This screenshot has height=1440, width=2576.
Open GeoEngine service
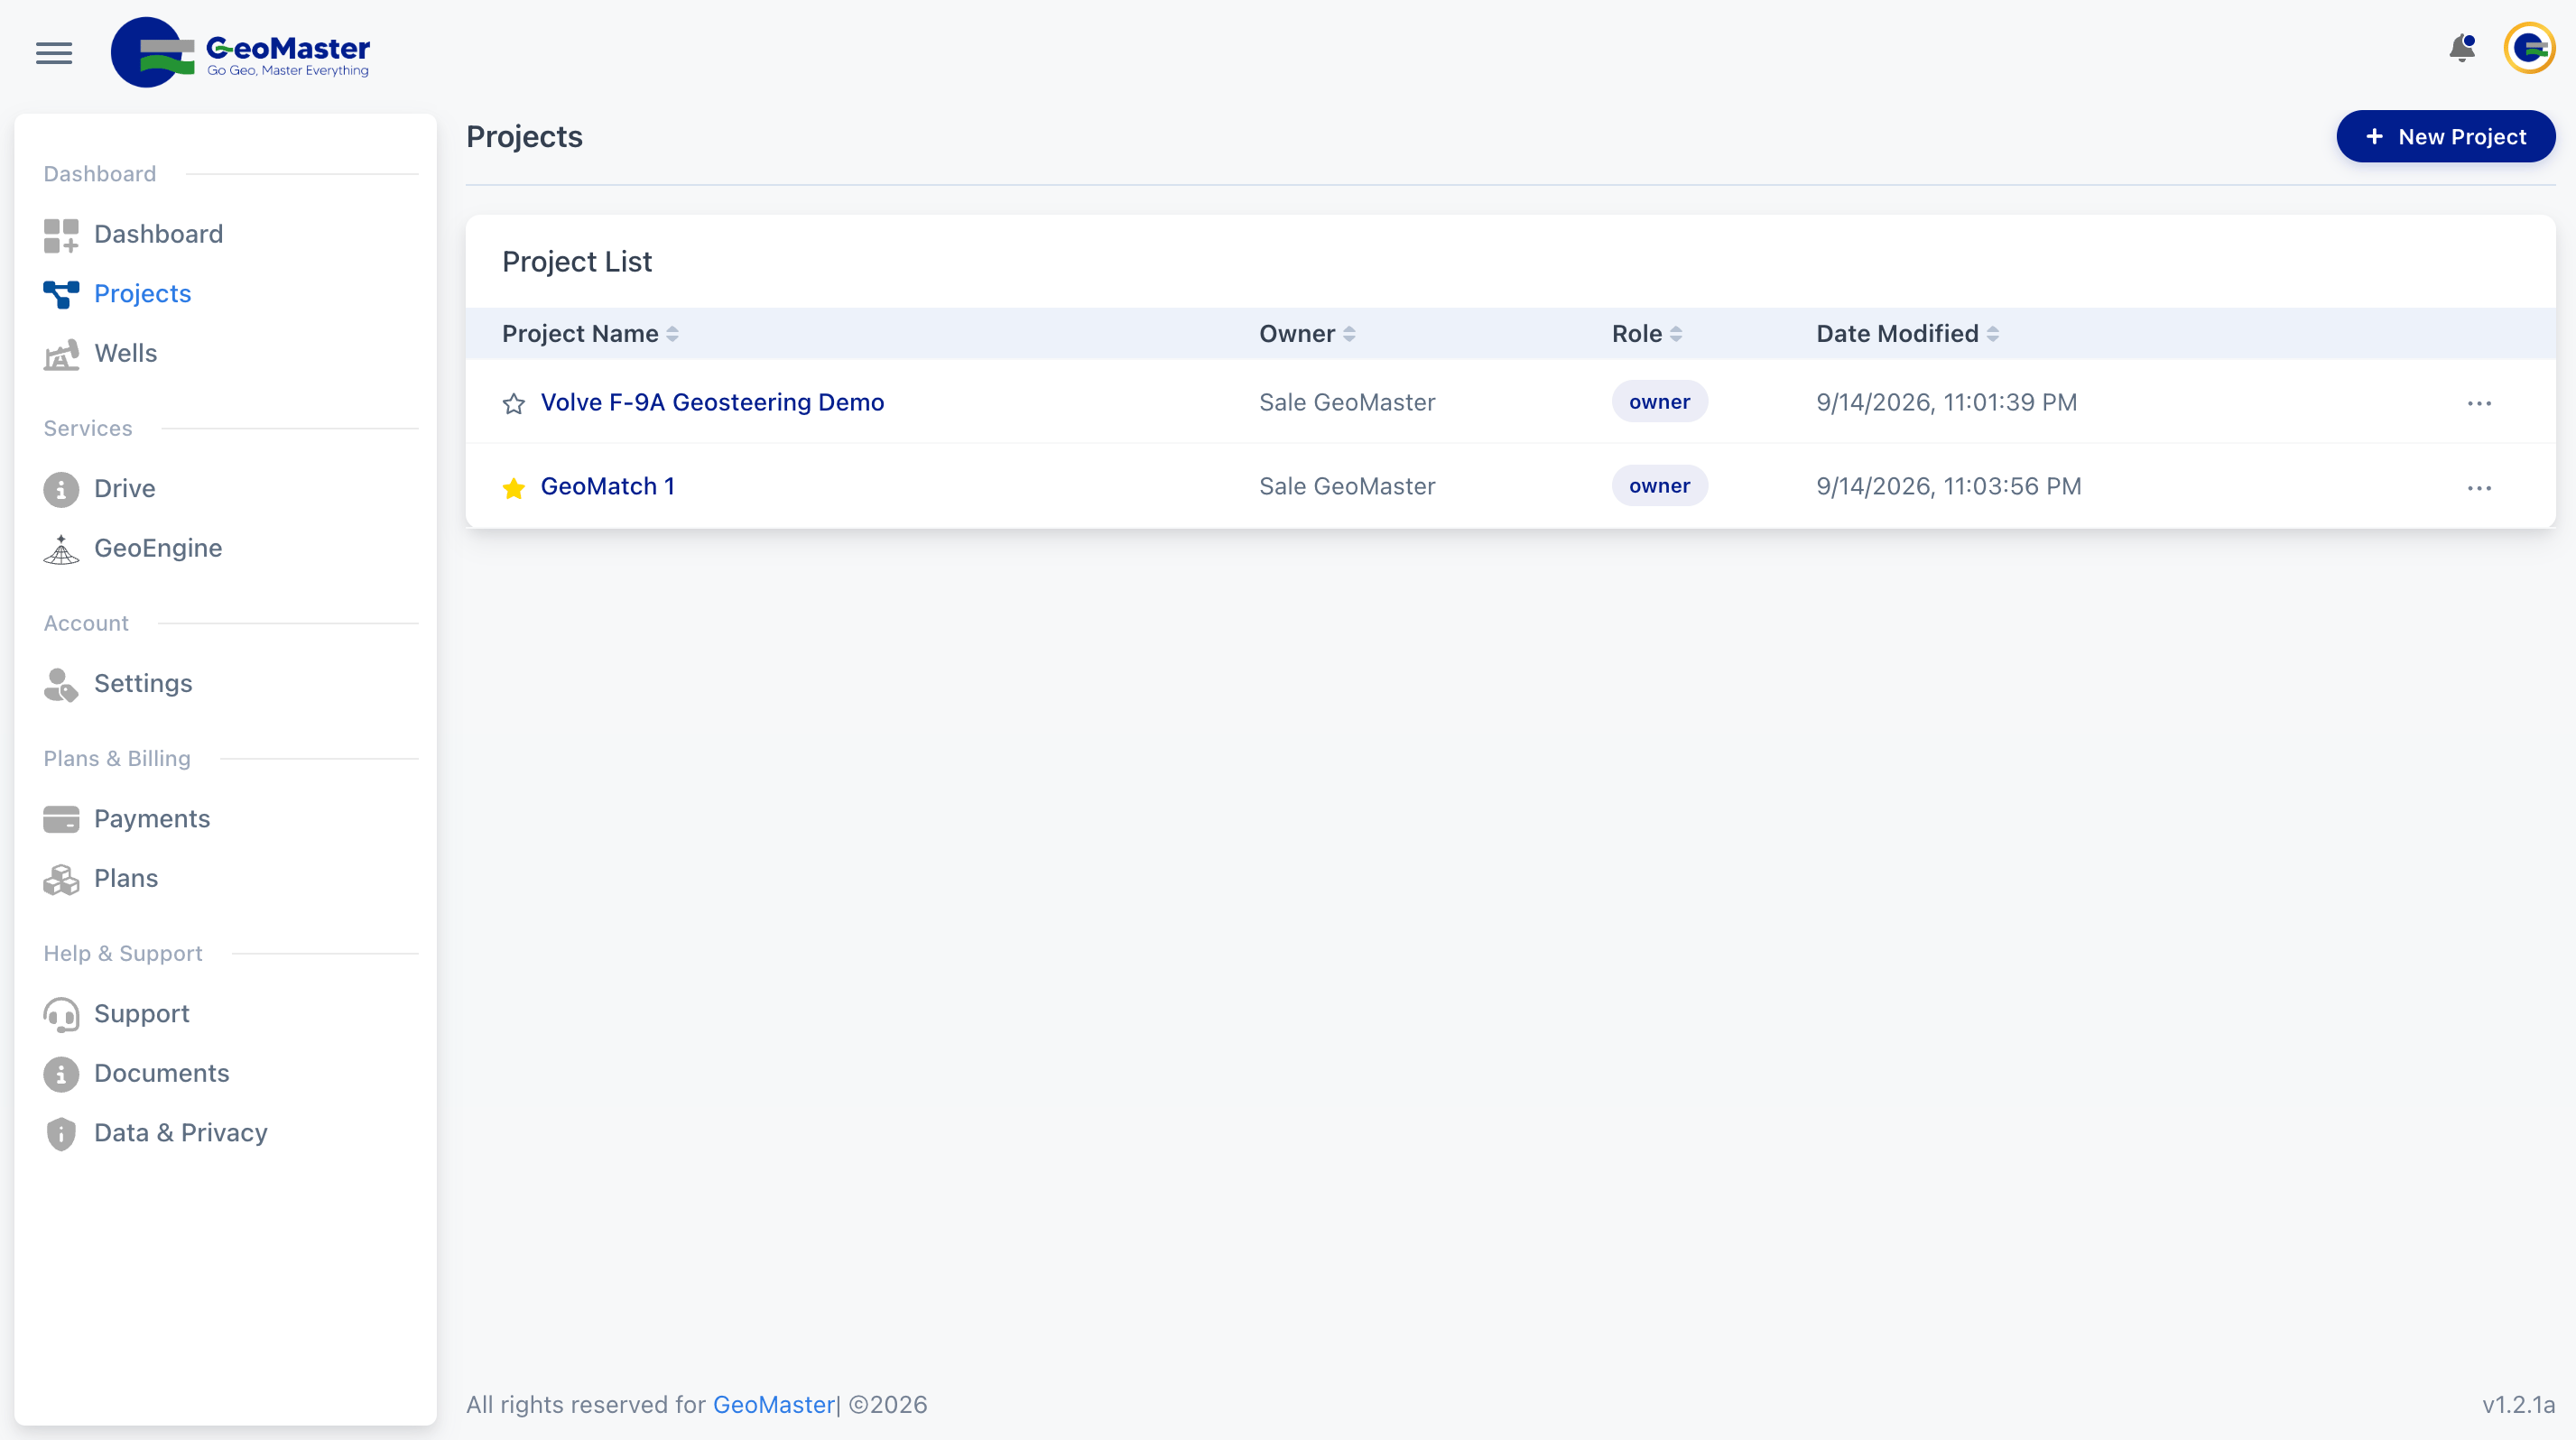[158, 549]
